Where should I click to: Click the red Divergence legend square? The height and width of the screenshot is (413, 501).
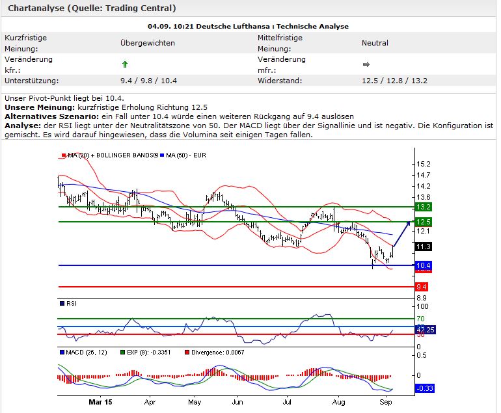(x=187, y=353)
